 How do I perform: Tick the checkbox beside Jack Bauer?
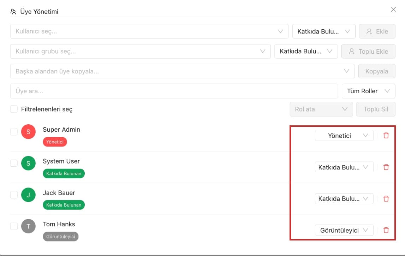14,195
